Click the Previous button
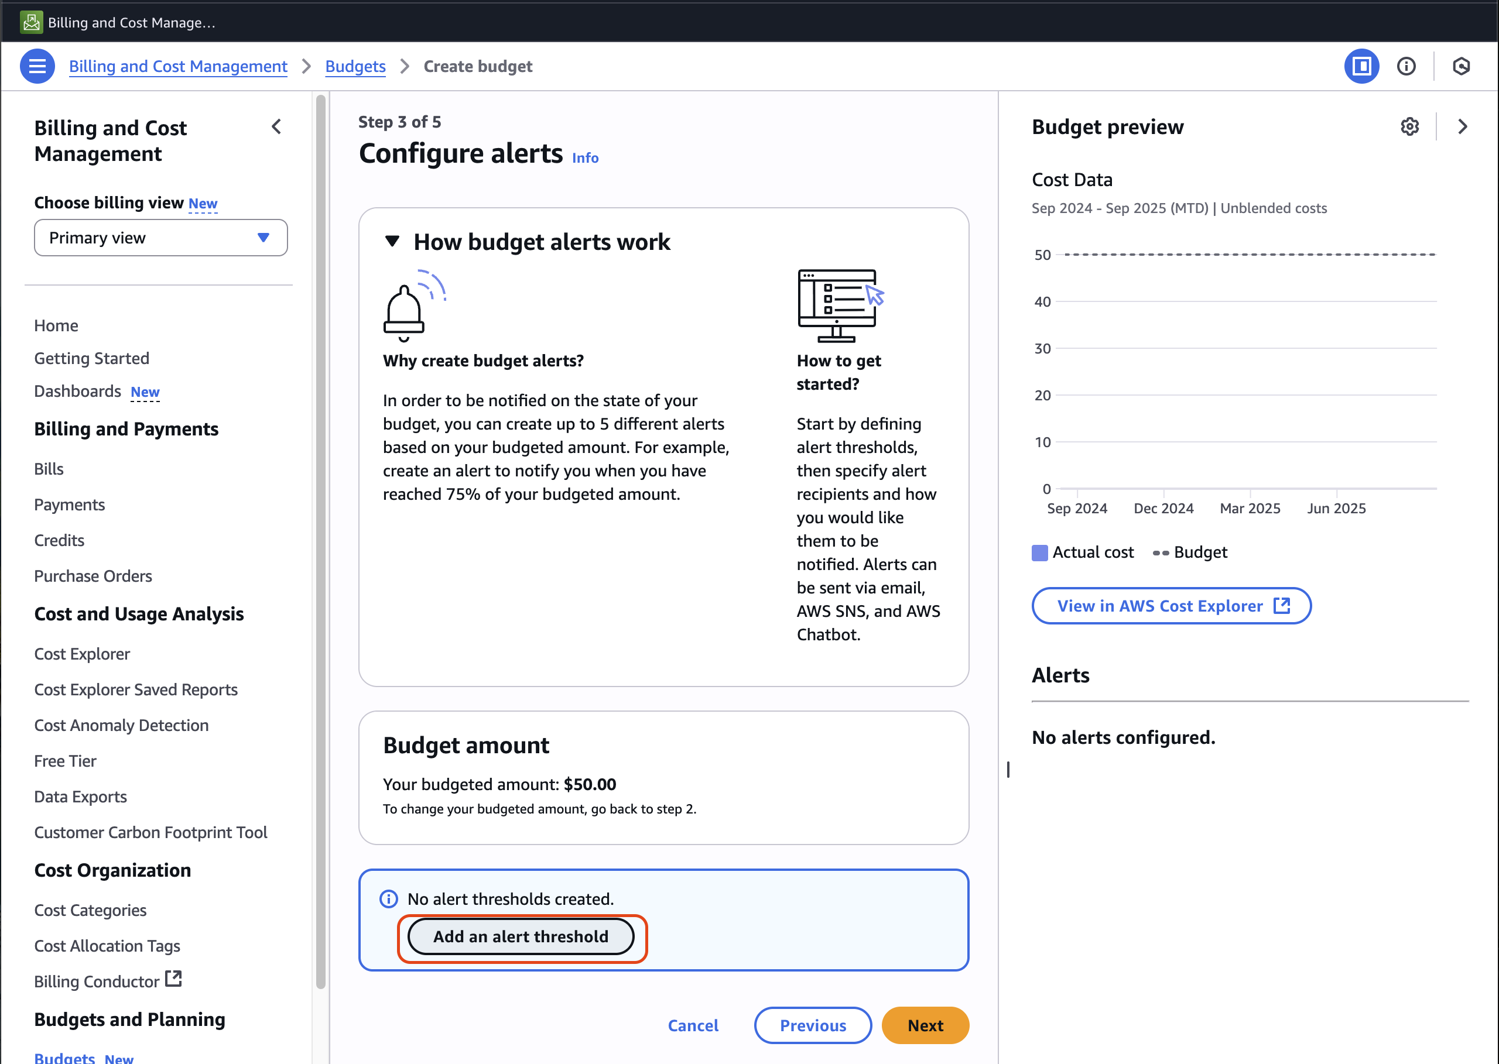1499x1064 pixels. click(812, 1025)
